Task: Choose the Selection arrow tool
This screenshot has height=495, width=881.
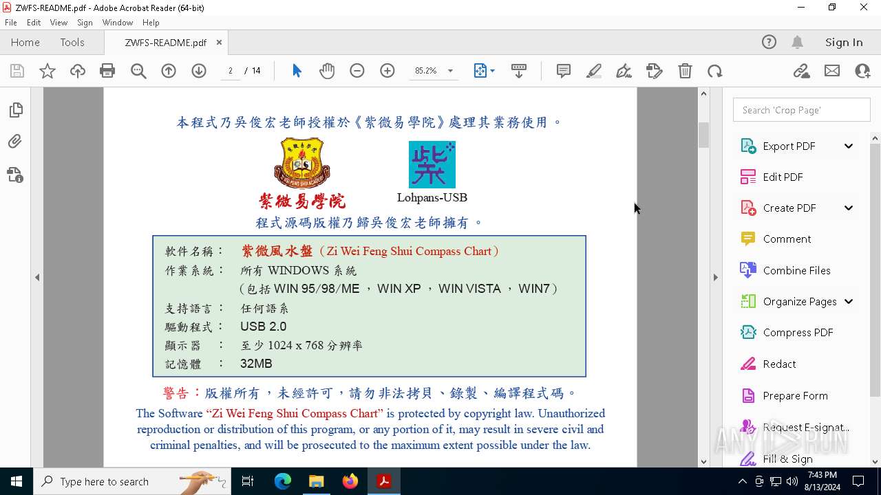Action: pos(297,71)
